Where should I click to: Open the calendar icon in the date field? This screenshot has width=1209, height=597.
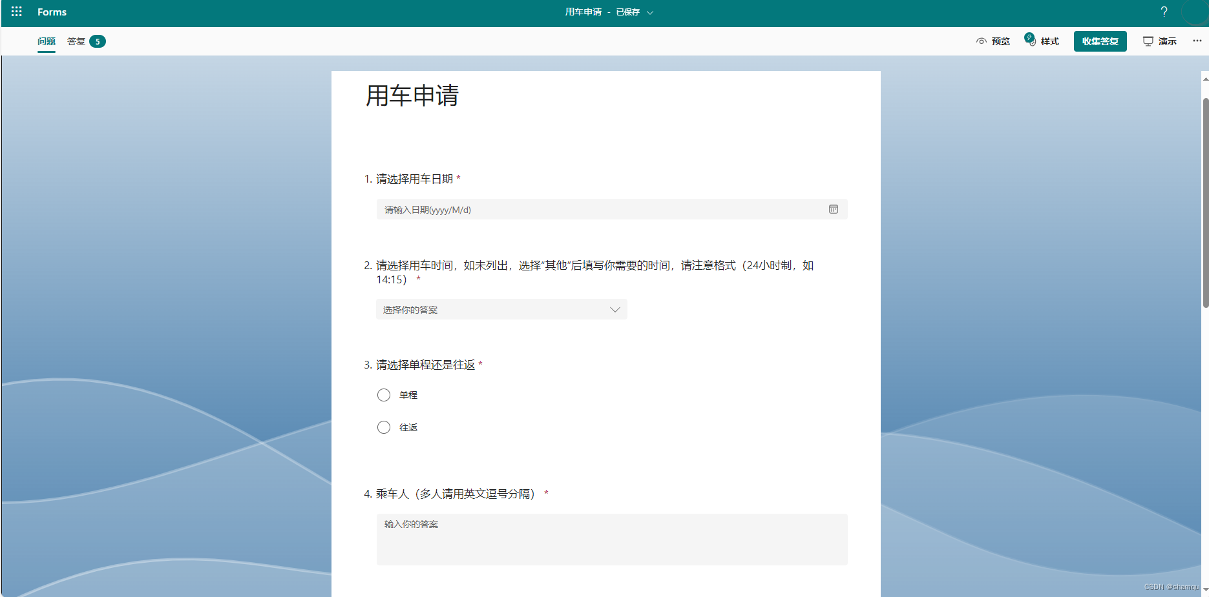point(834,209)
